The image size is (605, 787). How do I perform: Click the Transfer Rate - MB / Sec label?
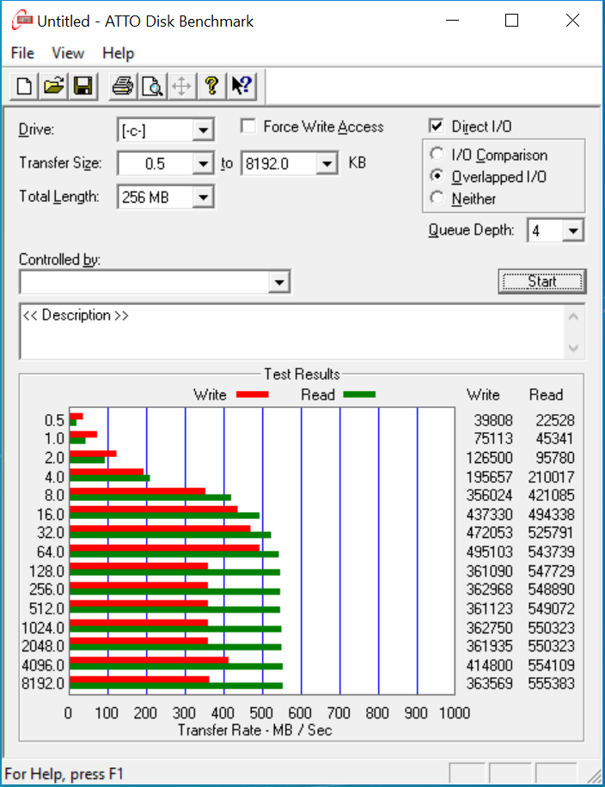(255, 729)
